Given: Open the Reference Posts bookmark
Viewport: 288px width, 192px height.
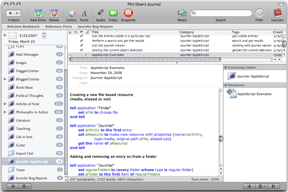Looking at the screenshot, I should [59, 27].
